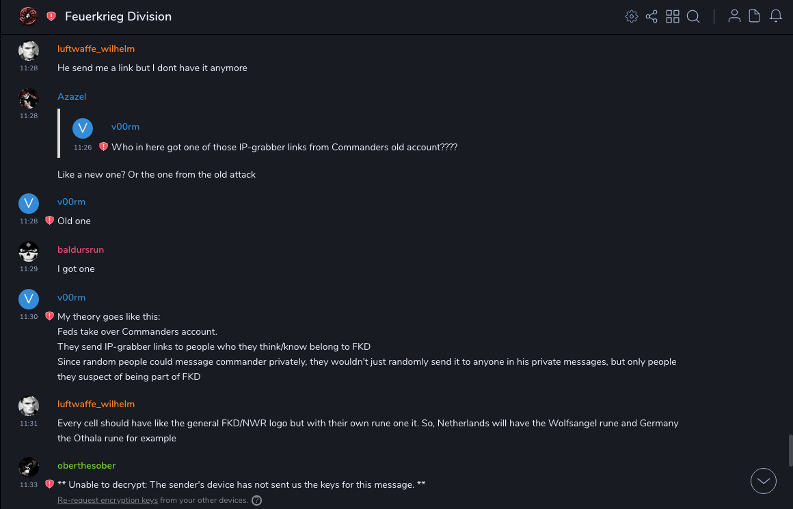
Task: Click the share room icon
Action: (651, 16)
